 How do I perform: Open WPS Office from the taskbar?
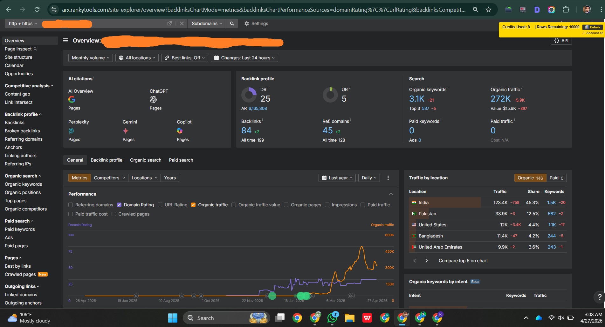click(x=367, y=318)
